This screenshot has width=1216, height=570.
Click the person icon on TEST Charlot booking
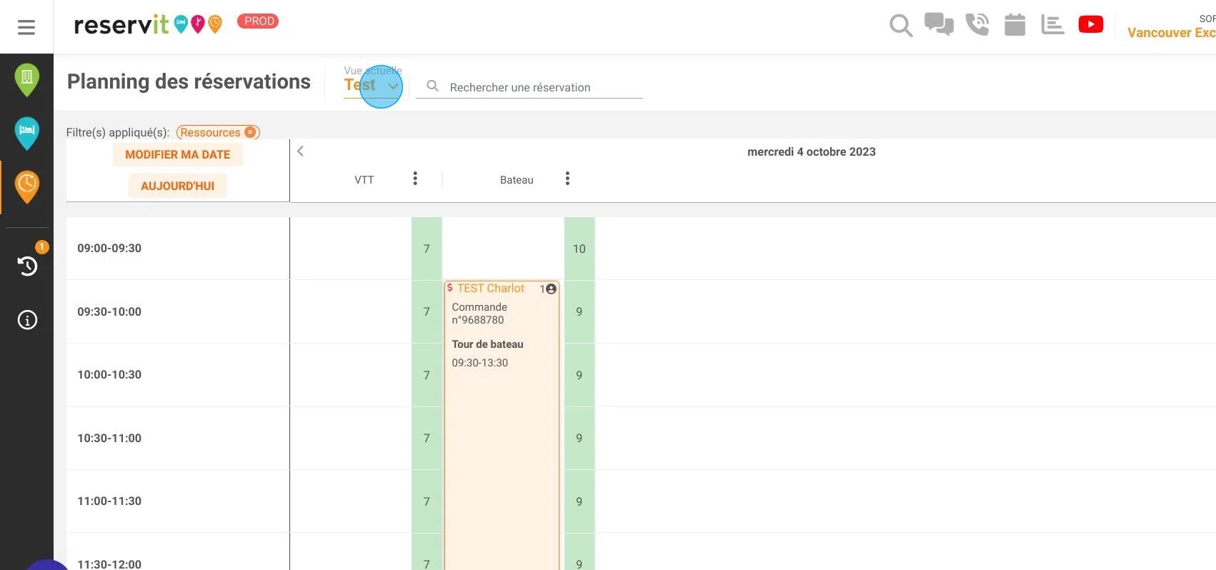click(551, 289)
